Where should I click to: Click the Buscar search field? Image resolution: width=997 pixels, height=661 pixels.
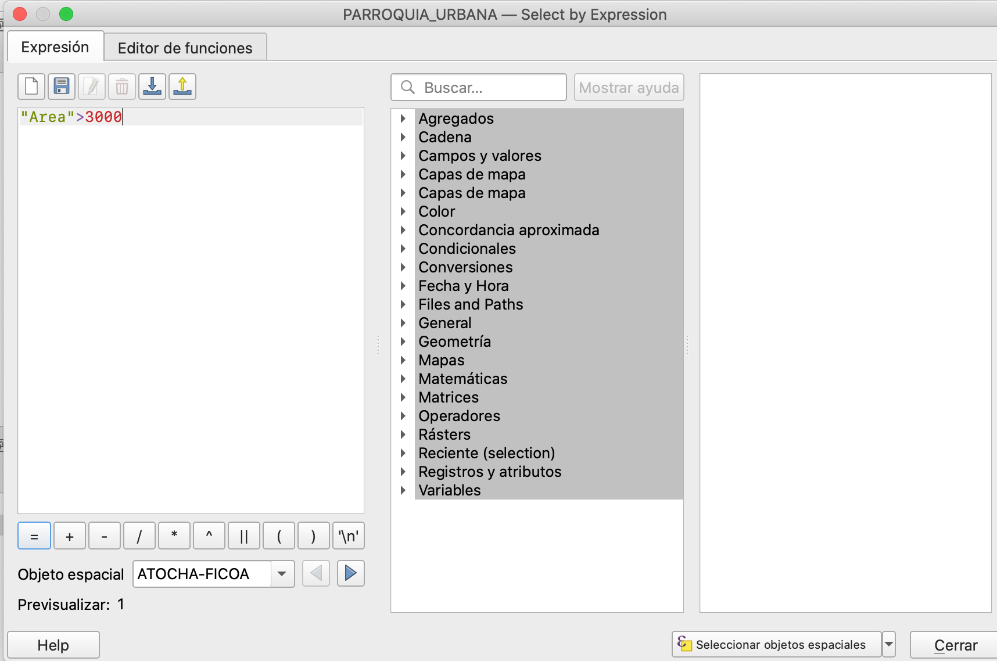(x=488, y=88)
